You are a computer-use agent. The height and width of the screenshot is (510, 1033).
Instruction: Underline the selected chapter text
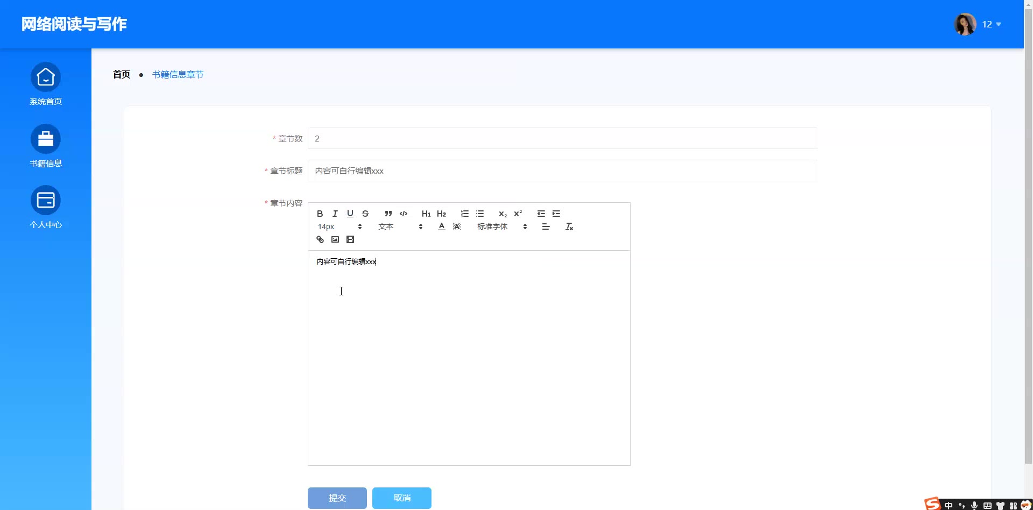350,214
